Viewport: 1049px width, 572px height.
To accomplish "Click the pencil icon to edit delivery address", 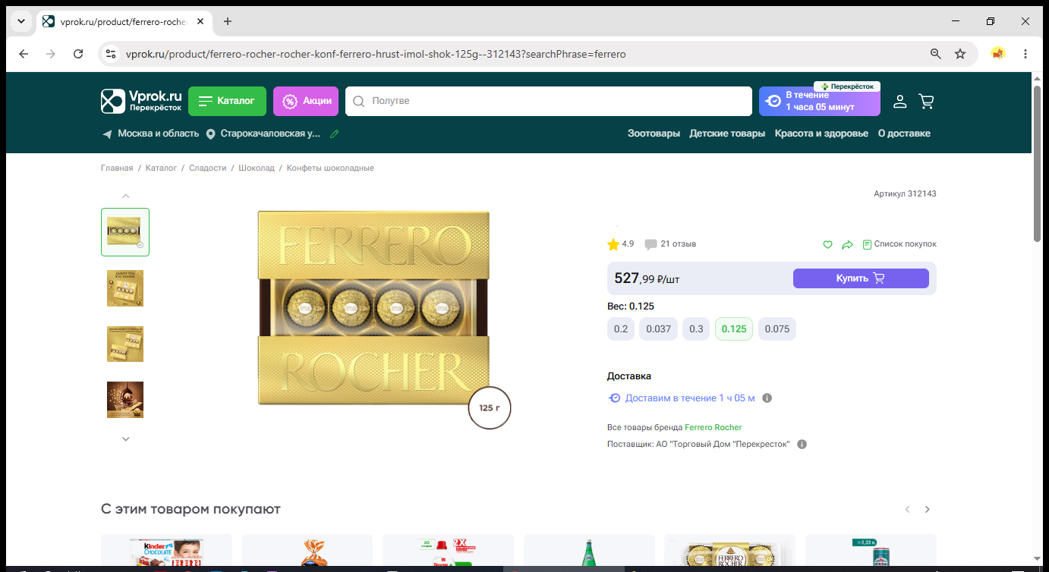I will coord(335,134).
